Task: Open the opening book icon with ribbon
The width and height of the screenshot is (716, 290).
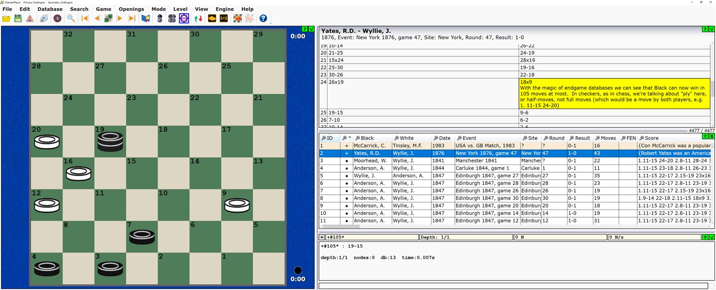Action: coord(146,18)
